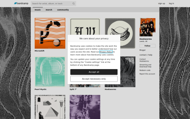Open the log in link
Viewport: 190px width, 119px height.
[x=171, y=3]
